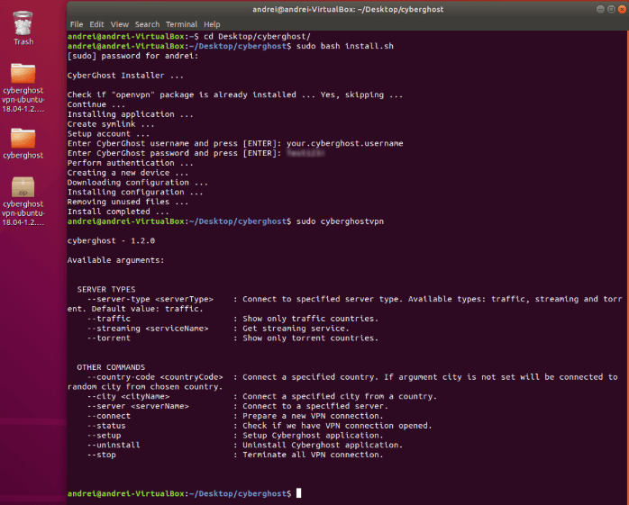
Task: Open the View menu
Action: (120, 24)
